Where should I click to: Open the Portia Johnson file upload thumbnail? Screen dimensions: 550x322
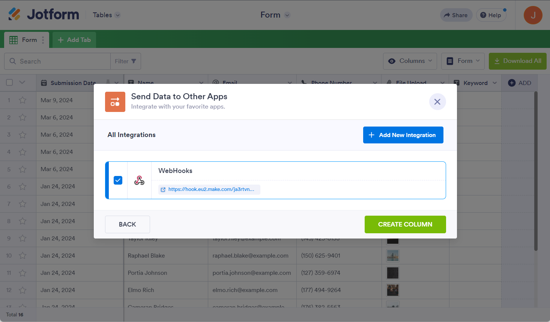pos(393,273)
